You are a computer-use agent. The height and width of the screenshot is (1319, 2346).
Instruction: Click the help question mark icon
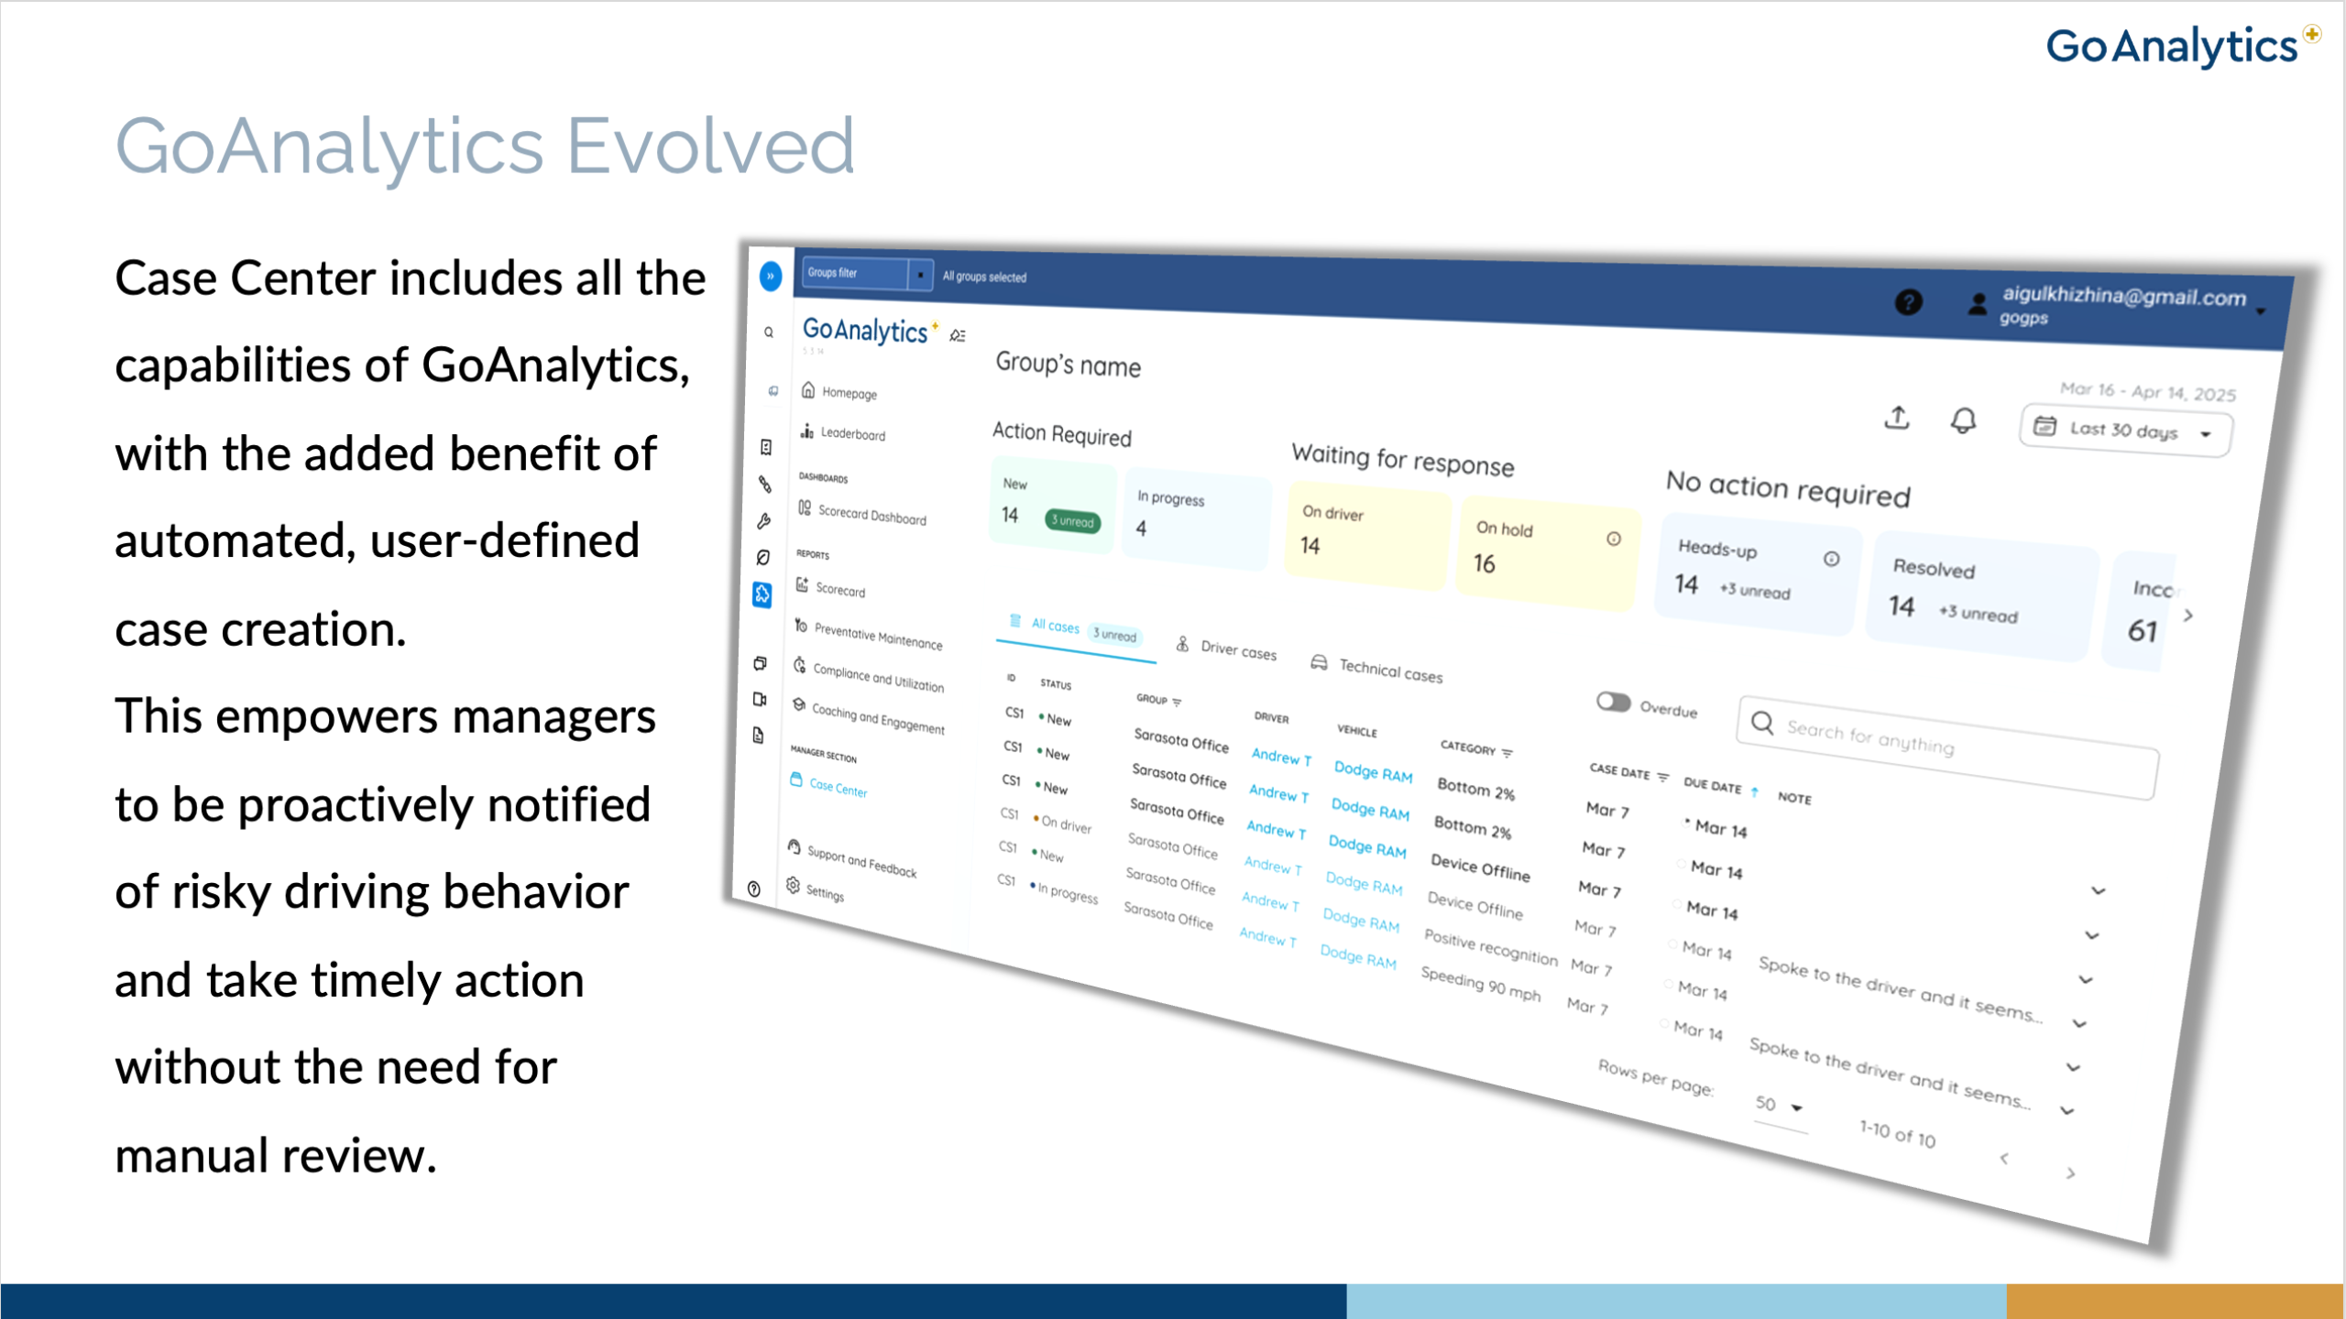tap(1908, 302)
